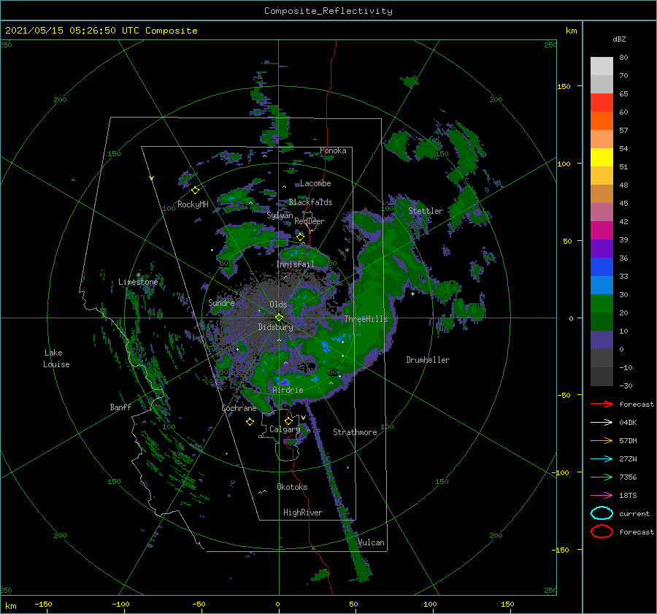Click the Innisfail city label
This screenshot has height=614, width=657.
click(295, 264)
